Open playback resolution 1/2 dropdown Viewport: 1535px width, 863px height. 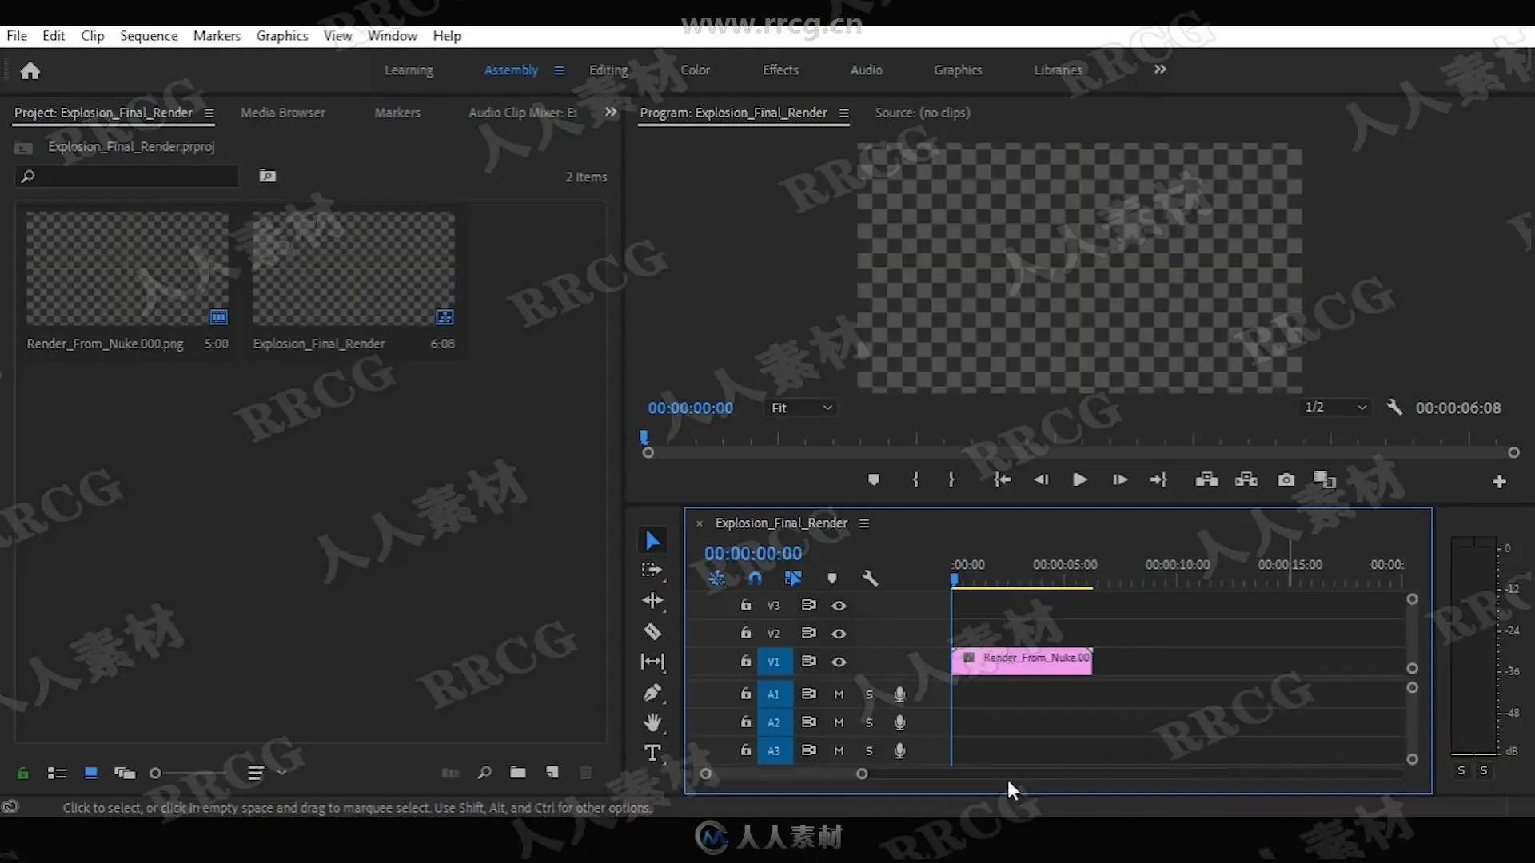click(x=1335, y=407)
